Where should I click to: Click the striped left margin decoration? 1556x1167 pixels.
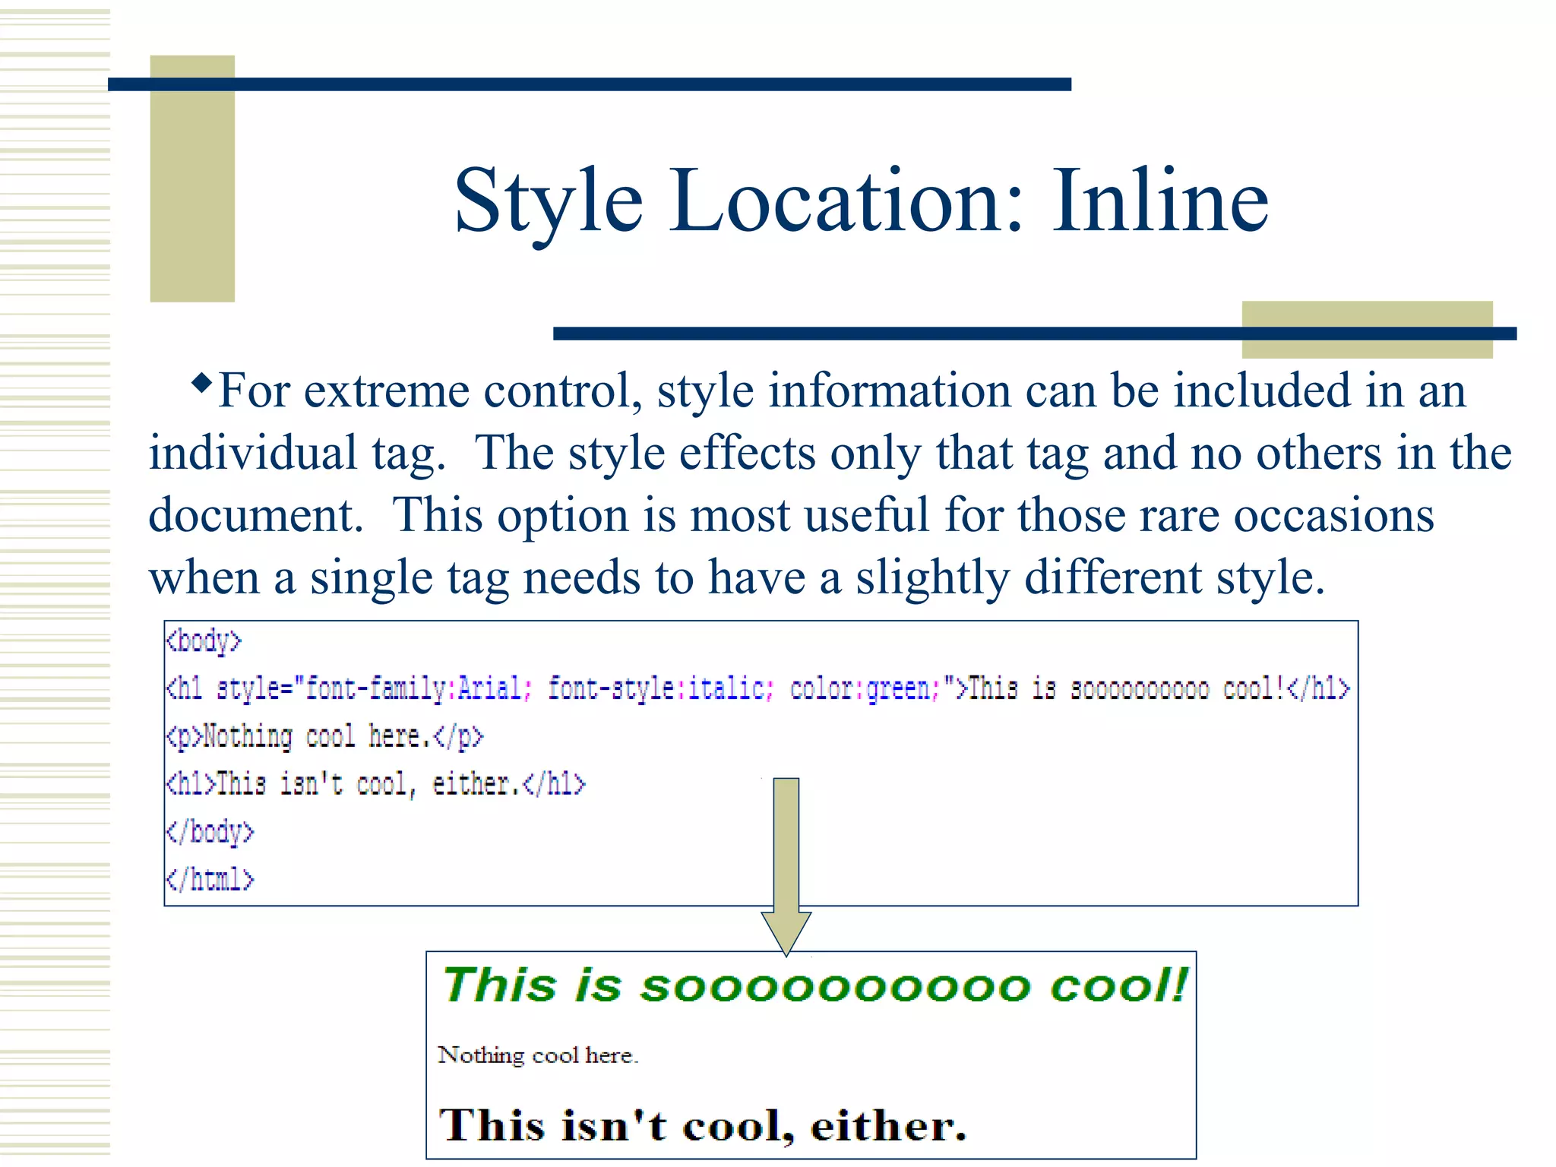coord(55,583)
